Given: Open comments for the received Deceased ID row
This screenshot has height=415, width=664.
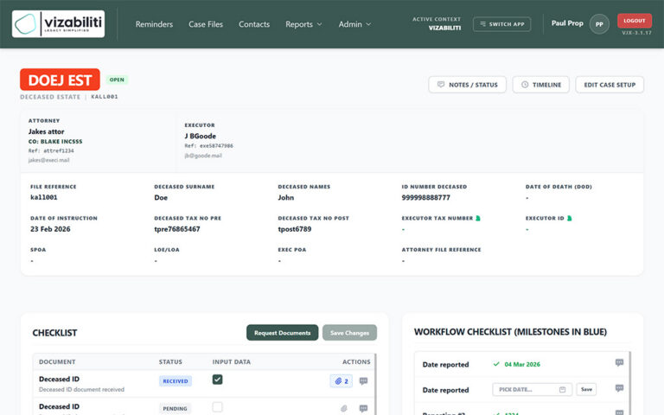Looking at the screenshot, I should [x=363, y=381].
